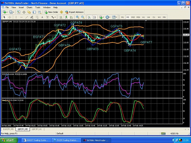Switch timeframe to H1
This screenshot has height=143, width=191.
click(144, 17)
